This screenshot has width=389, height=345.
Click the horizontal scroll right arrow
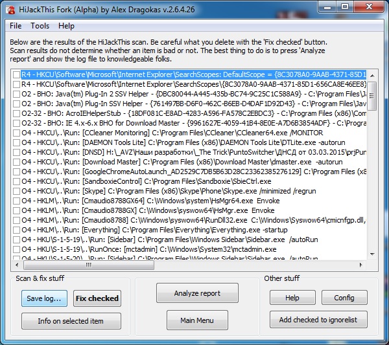click(x=361, y=265)
